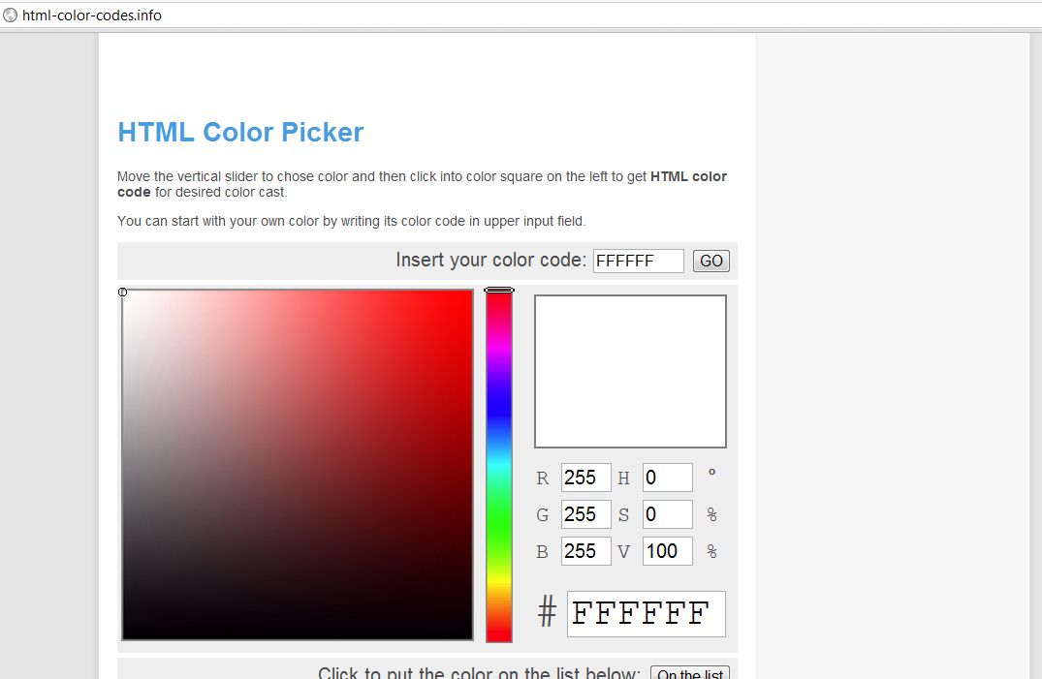Click the white color preview box
The image size is (1042, 679).
(x=629, y=371)
